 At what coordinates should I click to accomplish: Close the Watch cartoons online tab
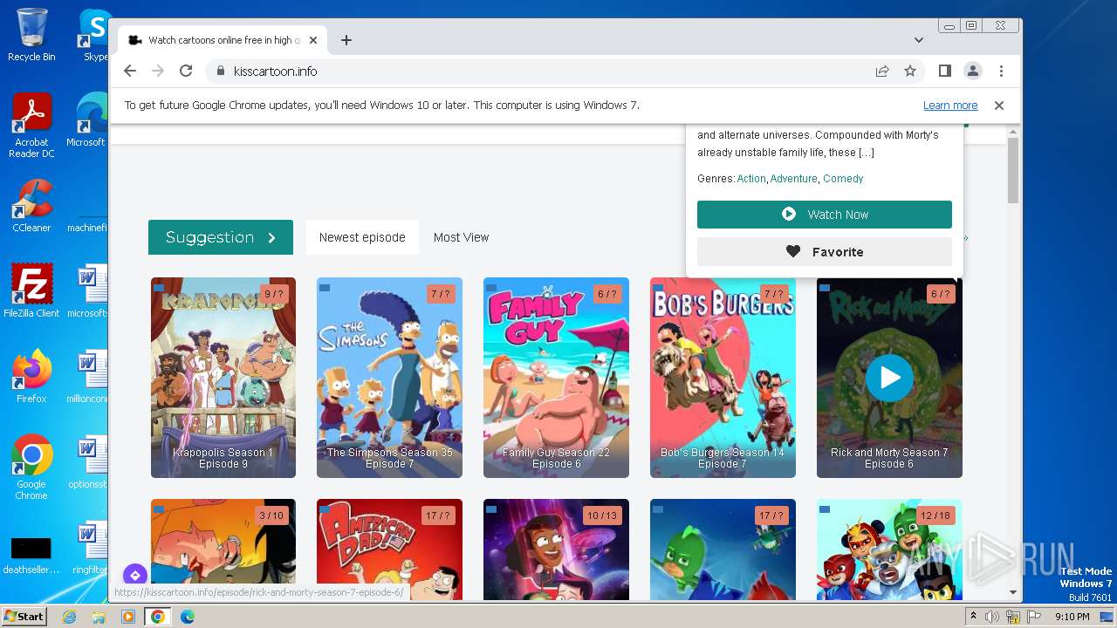click(313, 40)
